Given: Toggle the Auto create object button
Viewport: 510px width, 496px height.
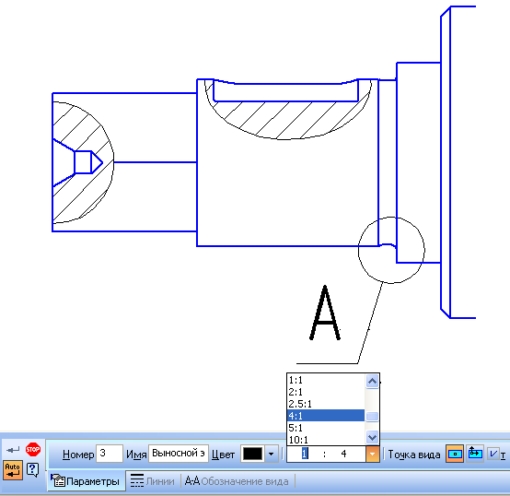Looking at the screenshot, I should (x=13, y=470).
